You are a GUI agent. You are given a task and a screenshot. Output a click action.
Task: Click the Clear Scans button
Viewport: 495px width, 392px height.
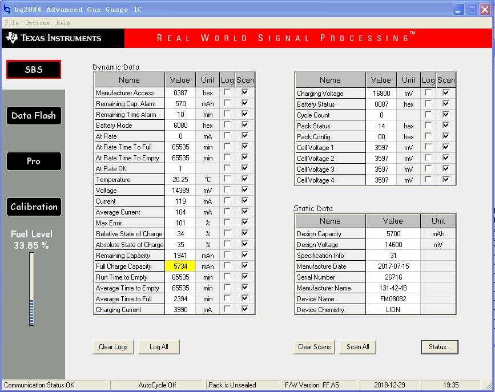click(x=314, y=347)
